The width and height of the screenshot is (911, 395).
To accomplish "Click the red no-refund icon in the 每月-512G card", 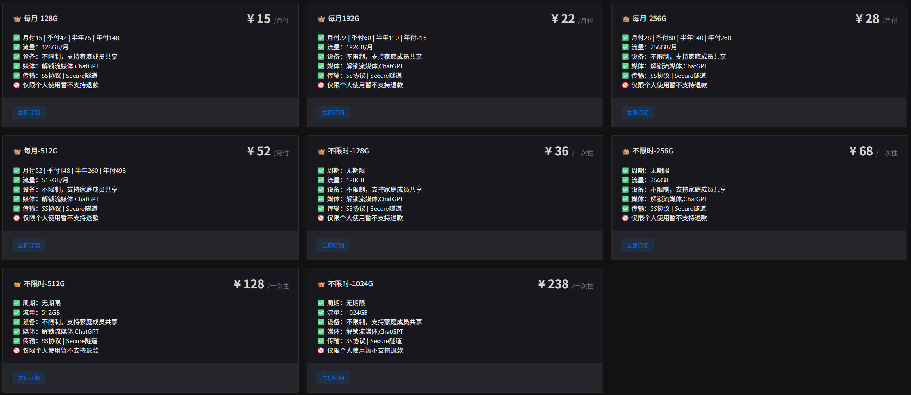I will (17, 218).
